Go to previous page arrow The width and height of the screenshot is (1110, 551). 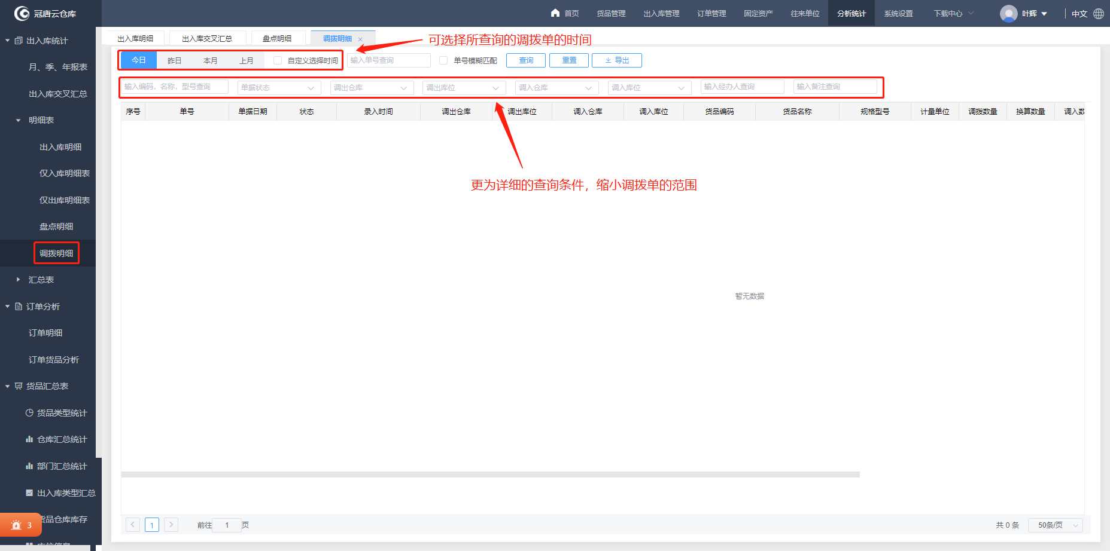click(133, 525)
